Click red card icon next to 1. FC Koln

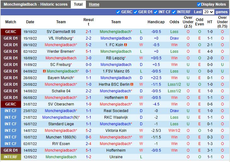(x=126, y=45)
